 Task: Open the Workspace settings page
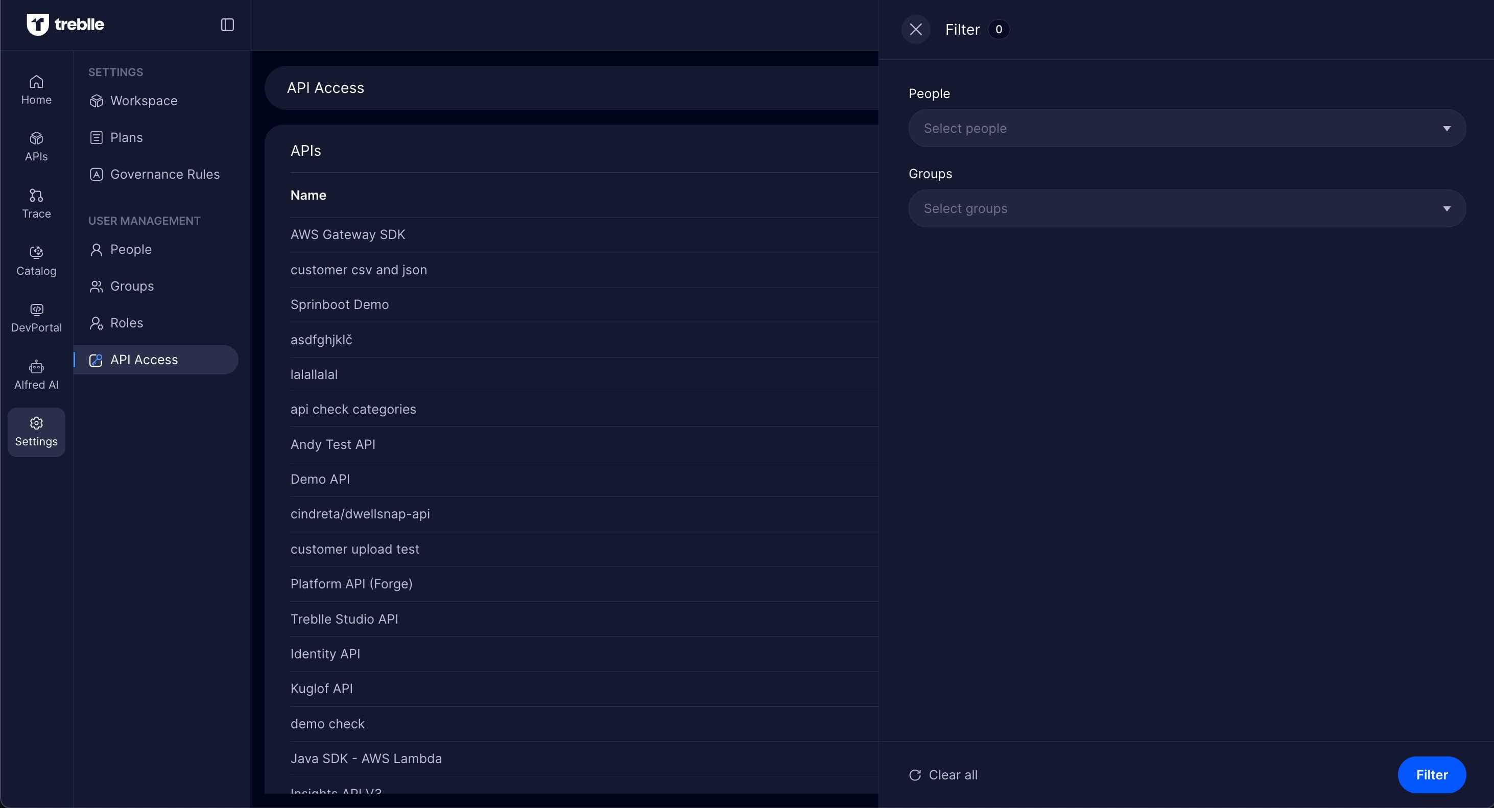click(143, 101)
